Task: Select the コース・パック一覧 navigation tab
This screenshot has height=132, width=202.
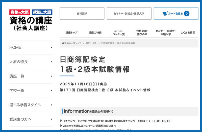Action: pos(118,33)
